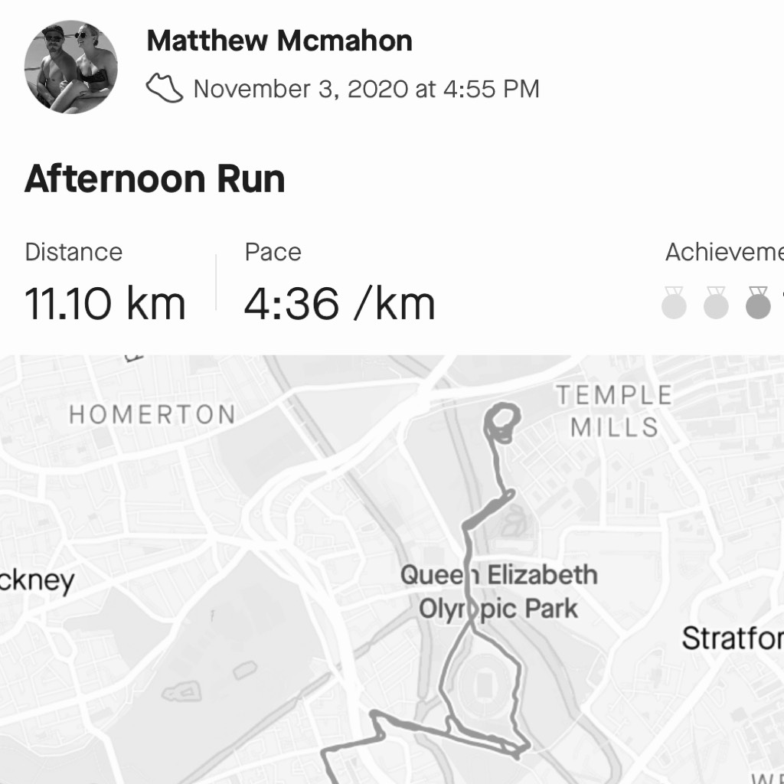Click the Stratford map label
Viewport: 784px width, 784px height.
[x=733, y=638]
